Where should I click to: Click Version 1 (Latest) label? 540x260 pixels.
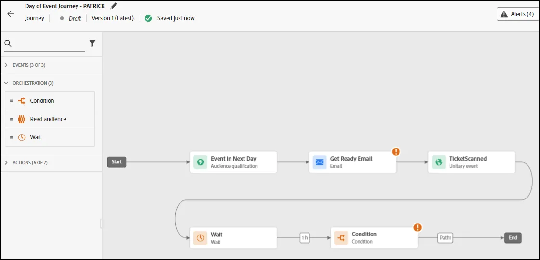pos(113,18)
